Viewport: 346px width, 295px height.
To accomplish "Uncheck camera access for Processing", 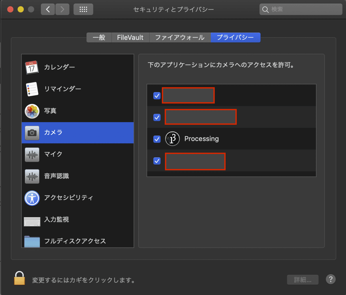I will click(157, 139).
